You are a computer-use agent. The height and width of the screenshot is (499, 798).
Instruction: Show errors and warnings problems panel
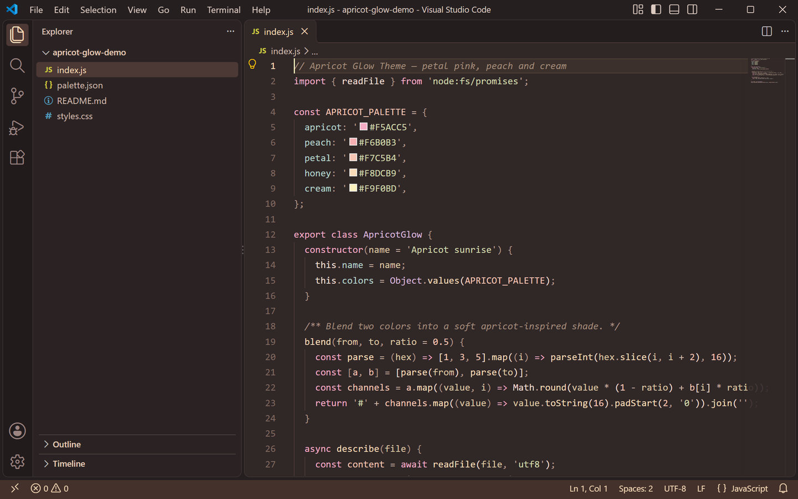click(x=50, y=488)
